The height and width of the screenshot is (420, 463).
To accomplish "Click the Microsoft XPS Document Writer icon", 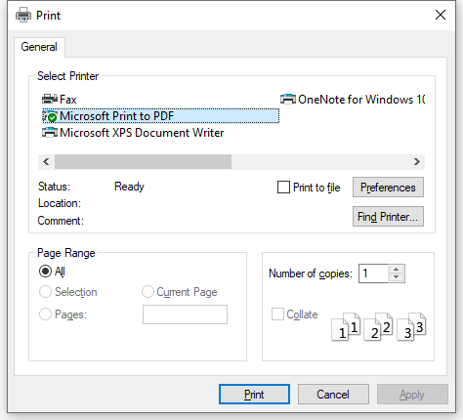I will coord(50,133).
